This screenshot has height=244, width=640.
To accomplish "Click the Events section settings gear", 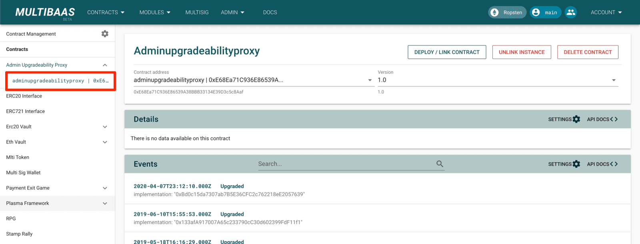I will pyautogui.click(x=576, y=164).
